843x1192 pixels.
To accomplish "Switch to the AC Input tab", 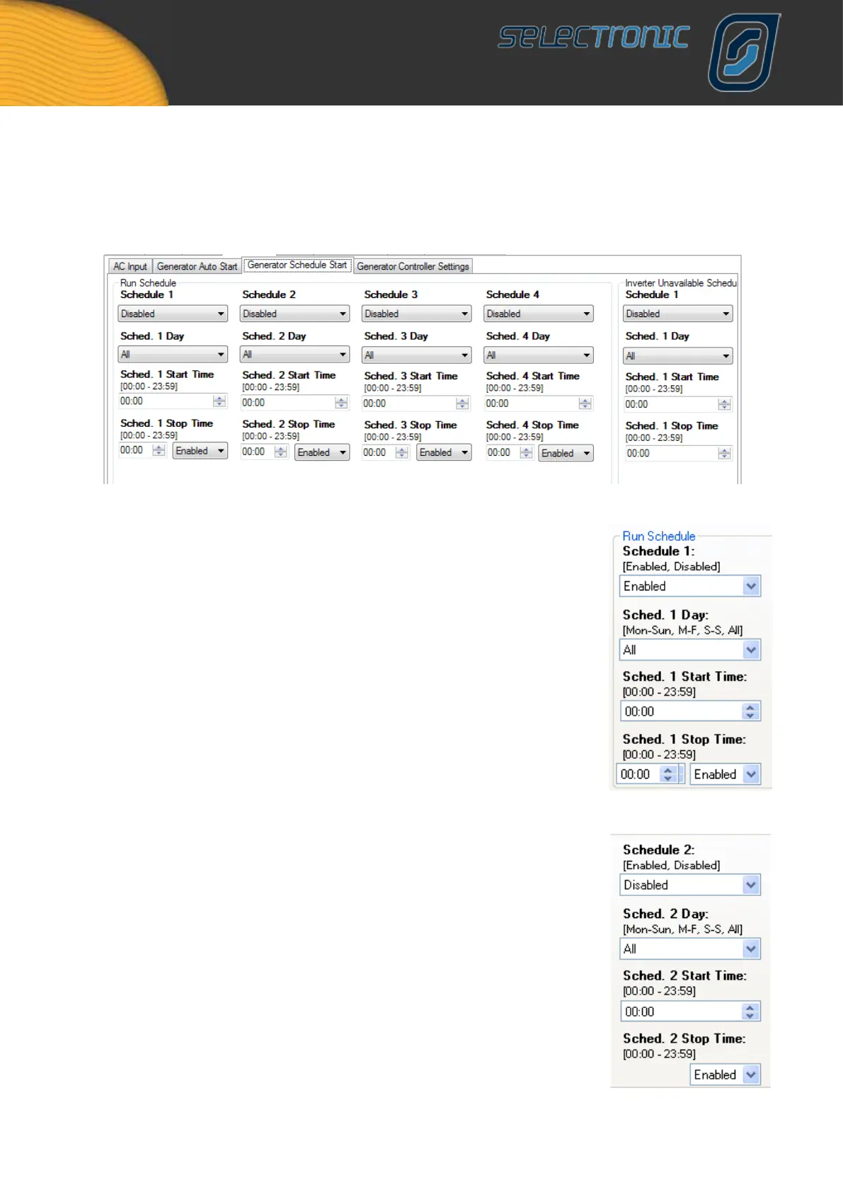I will [130, 267].
